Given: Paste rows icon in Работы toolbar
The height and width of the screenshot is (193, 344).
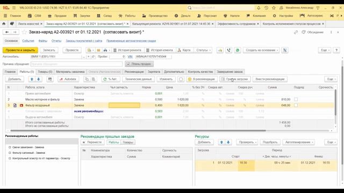Looking at the screenshot, I should [x=93, y=79].
